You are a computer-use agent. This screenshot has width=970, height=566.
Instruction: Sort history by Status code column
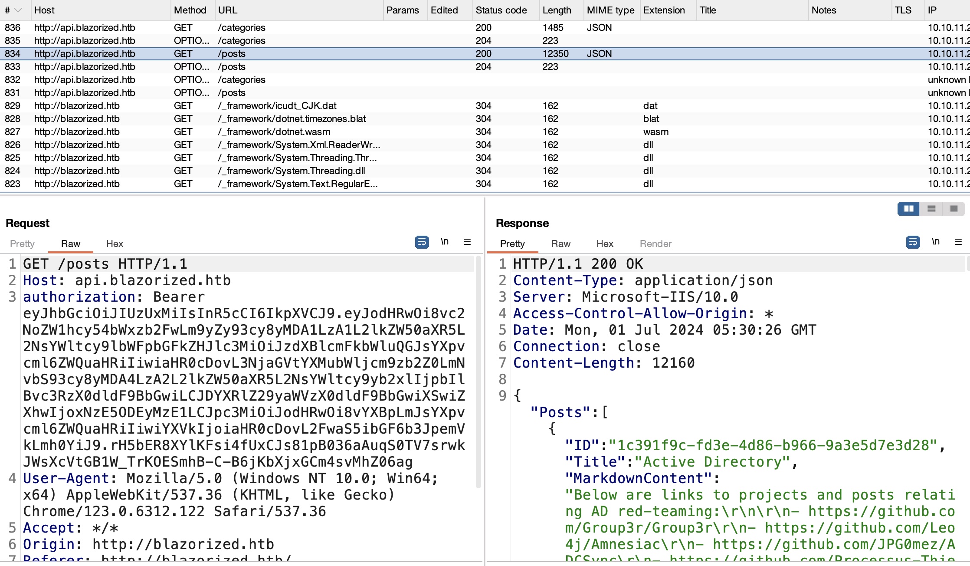click(x=501, y=10)
